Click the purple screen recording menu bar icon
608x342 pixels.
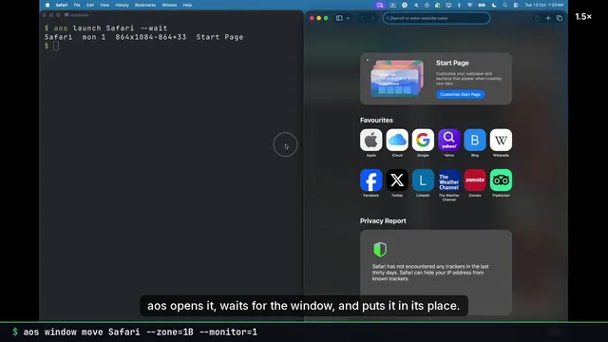click(x=380, y=5)
